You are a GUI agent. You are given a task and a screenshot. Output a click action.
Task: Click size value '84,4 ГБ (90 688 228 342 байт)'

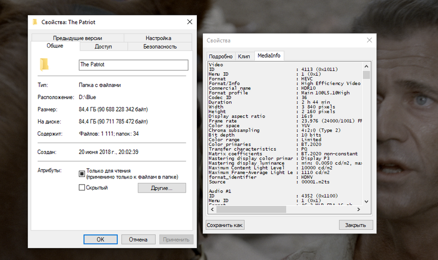point(113,109)
